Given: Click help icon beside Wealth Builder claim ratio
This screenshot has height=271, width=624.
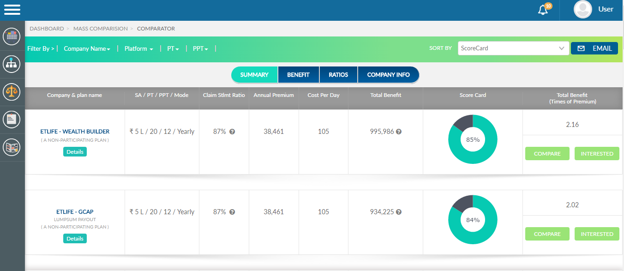Looking at the screenshot, I should [x=232, y=132].
